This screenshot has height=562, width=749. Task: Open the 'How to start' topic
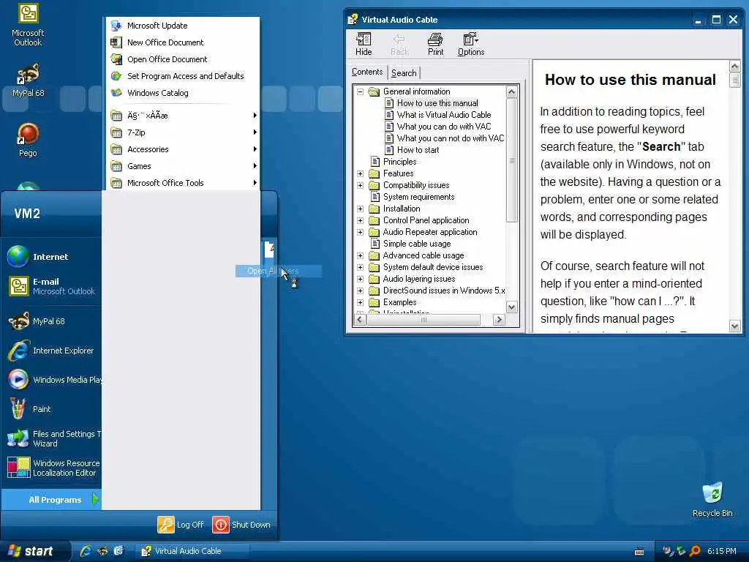(x=418, y=150)
